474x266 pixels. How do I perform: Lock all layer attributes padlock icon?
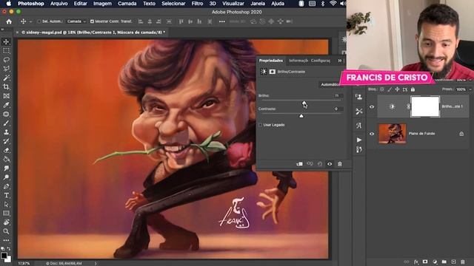point(413,89)
